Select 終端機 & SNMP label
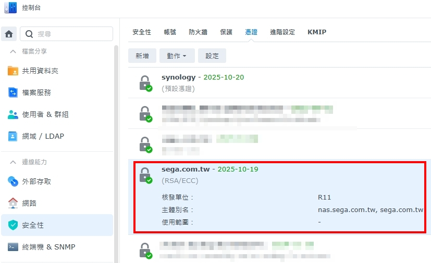This screenshot has width=431, height=263. (48, 247)
